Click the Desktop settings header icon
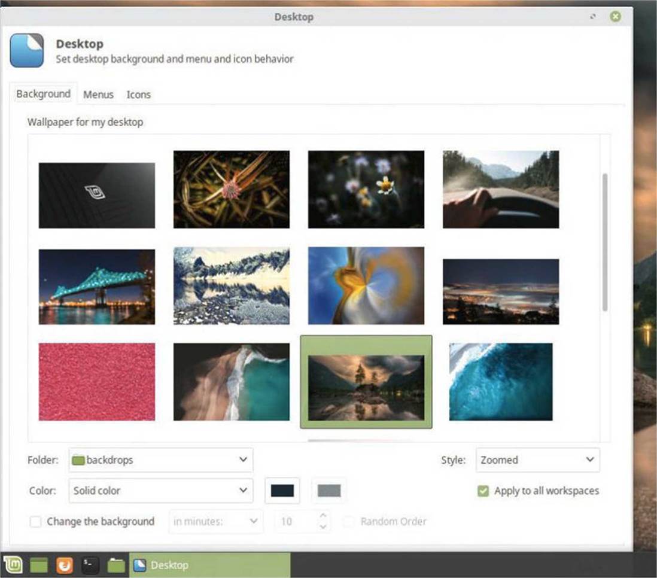Viewport: 657px width, 578px height. pos(27,51)
